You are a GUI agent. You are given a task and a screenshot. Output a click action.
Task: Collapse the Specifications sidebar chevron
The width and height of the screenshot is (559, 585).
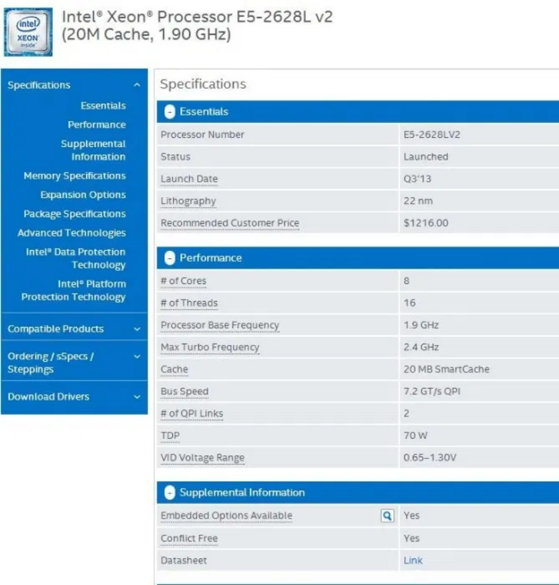137,85
